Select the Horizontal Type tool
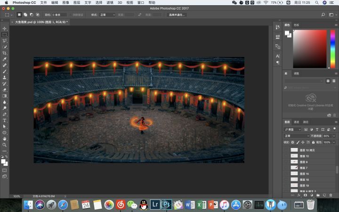This screenshot has height=212, width=339. 5,120
